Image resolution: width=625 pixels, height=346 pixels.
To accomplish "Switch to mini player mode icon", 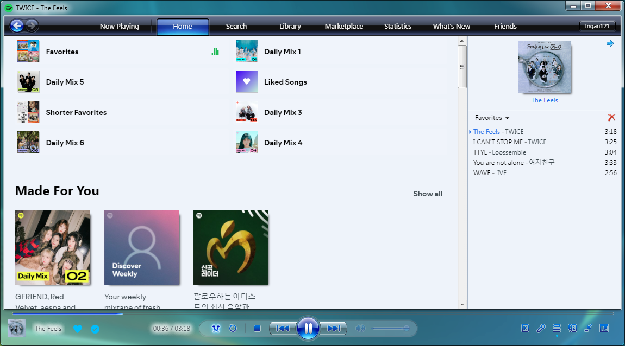I will [x=589, y=328].
